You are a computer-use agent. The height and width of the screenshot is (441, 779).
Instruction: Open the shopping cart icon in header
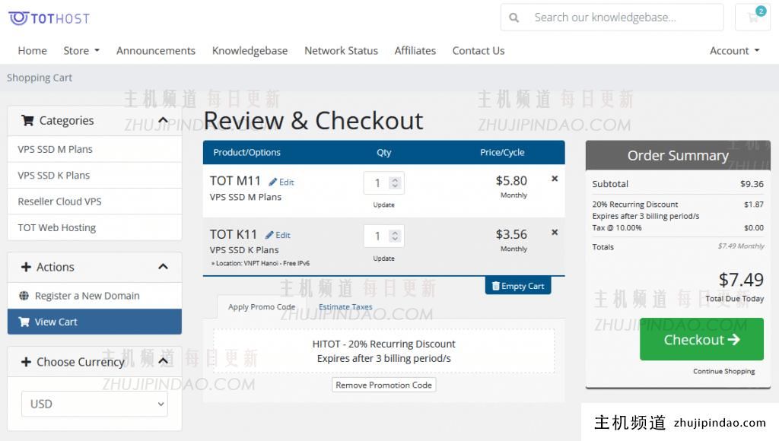coord(753,17)
